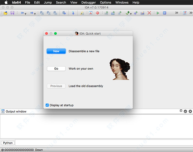Click the green zoom button on Quick start dialog
This screenshot has height=152, width=193.
55,33
